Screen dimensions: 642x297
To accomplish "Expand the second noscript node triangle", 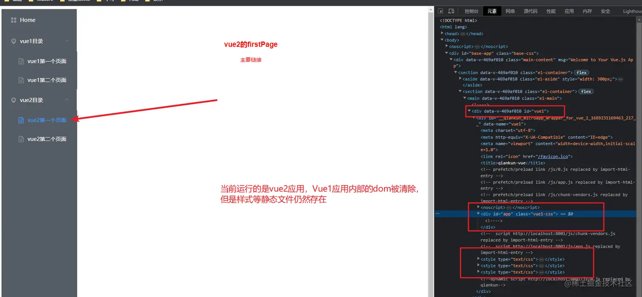I will pyautogui.click(x=479, y=207).
